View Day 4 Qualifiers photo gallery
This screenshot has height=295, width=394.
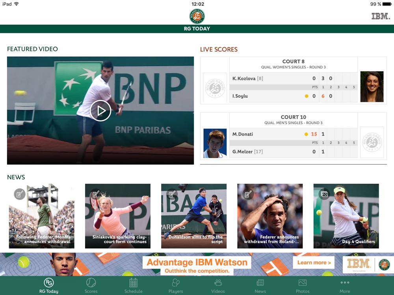[x=346, y=216]
